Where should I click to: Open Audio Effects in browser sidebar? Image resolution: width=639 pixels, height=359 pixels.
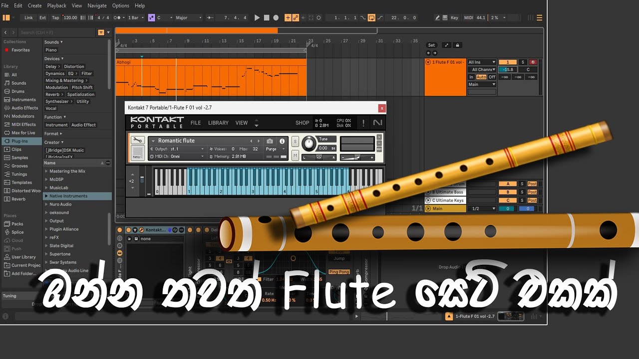[x=21, y=108]
